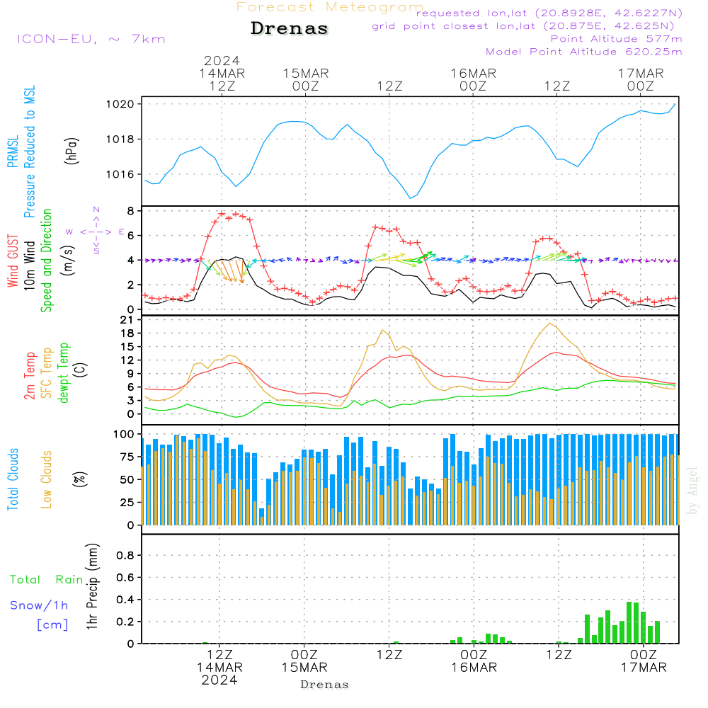708x708 pixels.
Task: Click the Low Clouds orange label
Action: tap(47, 479)
